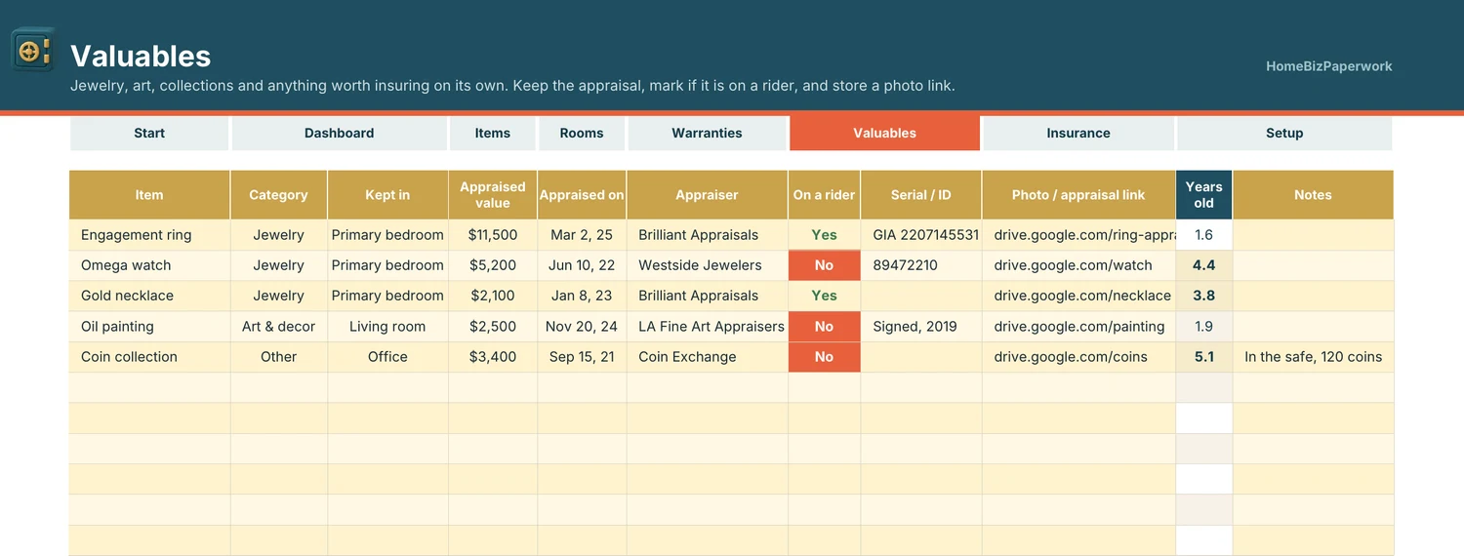The height and width of the screenshot is (556, 1464).
Task: Click the Art & decor category cell
Action: [x=278, y=327]
